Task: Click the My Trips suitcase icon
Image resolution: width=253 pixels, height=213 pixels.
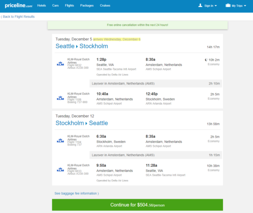Action: click(228, 6)
